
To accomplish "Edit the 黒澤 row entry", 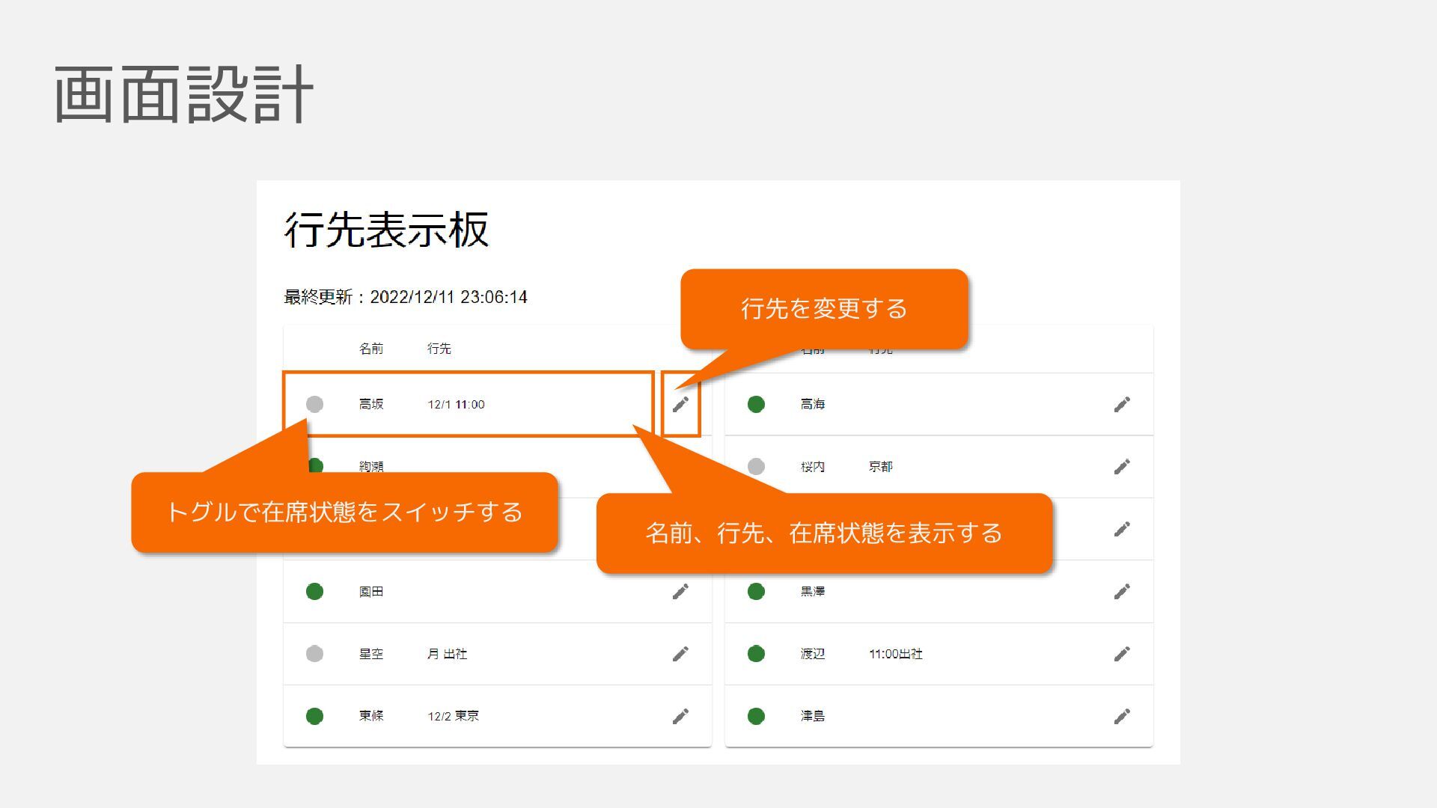I will pos(1122,592).
